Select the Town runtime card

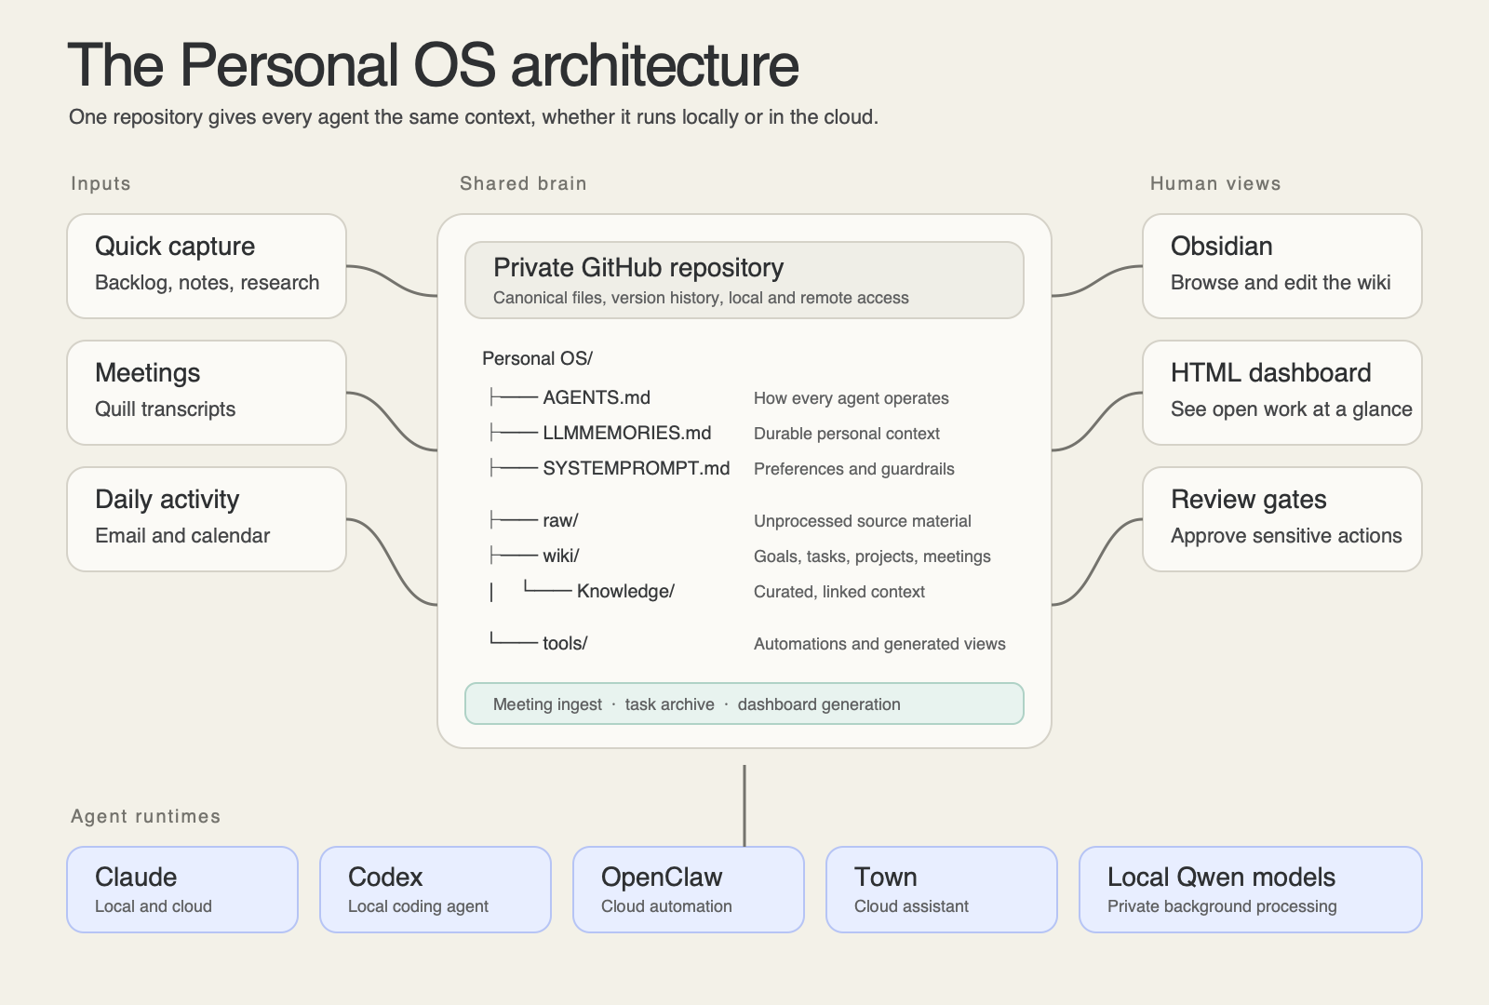942,890
